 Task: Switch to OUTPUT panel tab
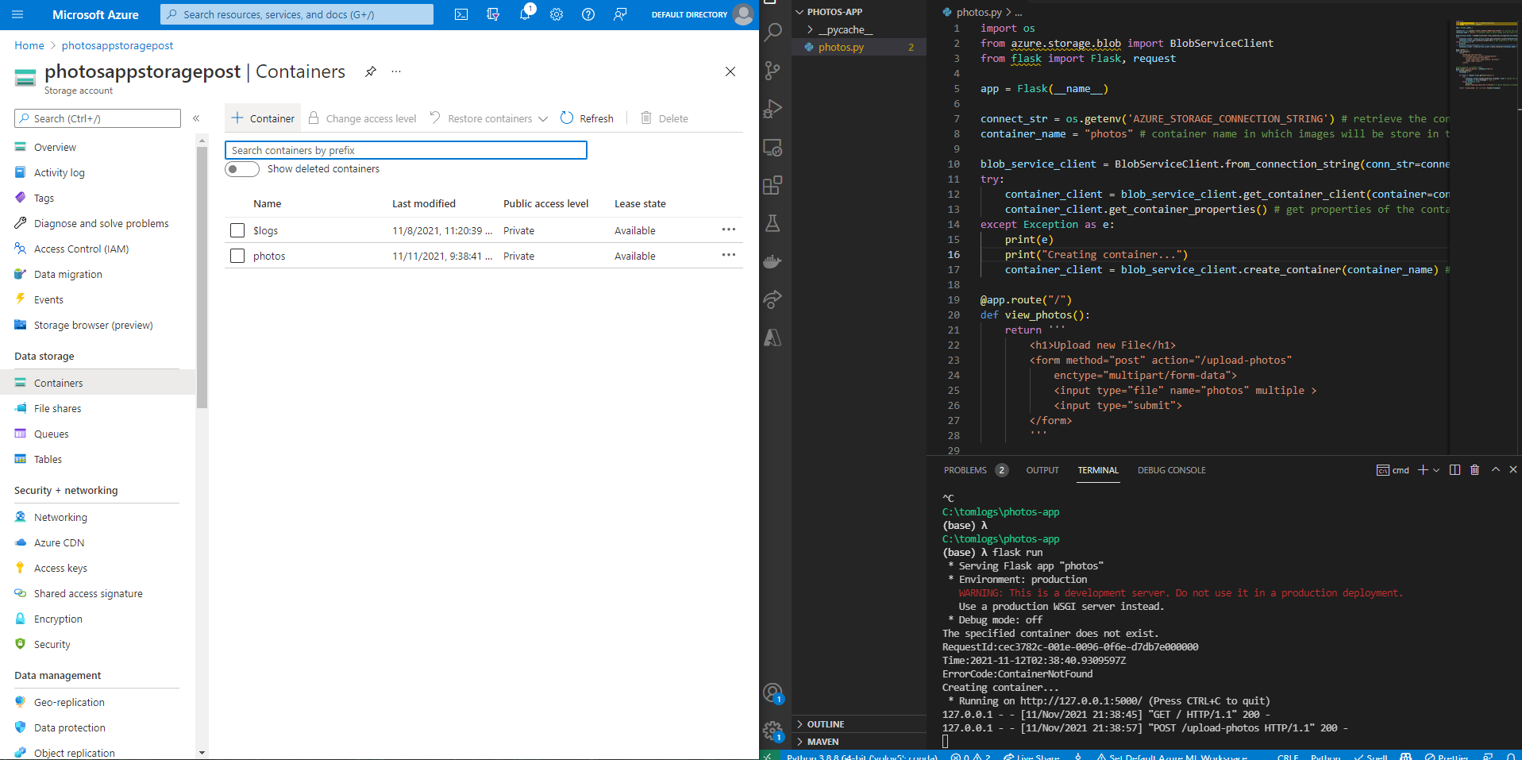[x=1042, y=470]
